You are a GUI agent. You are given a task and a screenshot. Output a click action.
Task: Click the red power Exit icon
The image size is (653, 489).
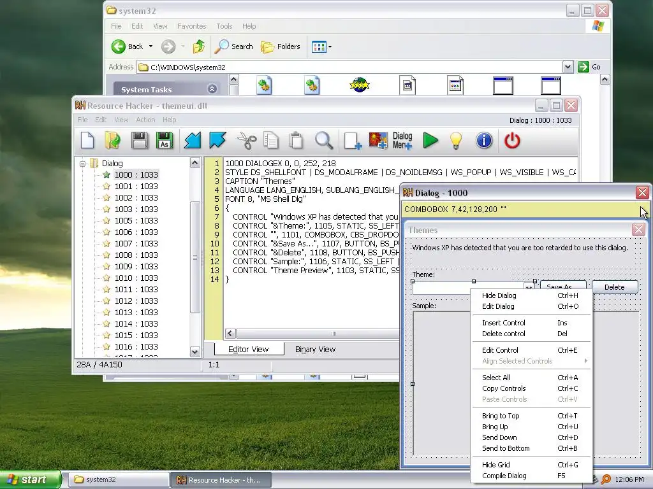tap(512, 141)
